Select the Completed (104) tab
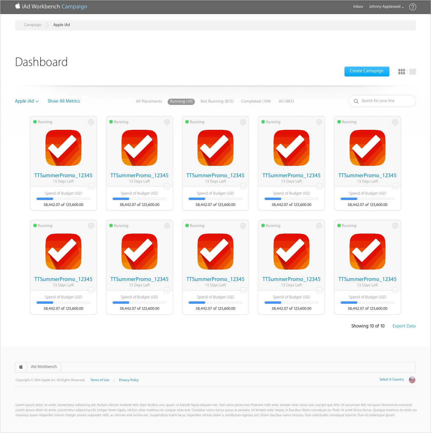This screenshot has height=433, width=431. 256,101
